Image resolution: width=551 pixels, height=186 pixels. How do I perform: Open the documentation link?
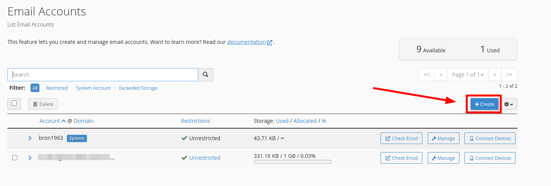pyautogui.click(x=246, y=42)
